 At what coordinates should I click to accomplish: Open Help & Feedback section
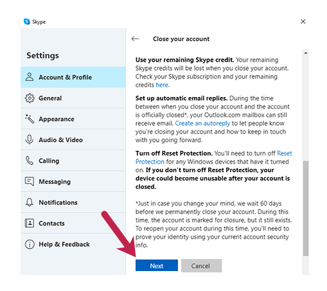pyautogui.click(x=73, y=244)
